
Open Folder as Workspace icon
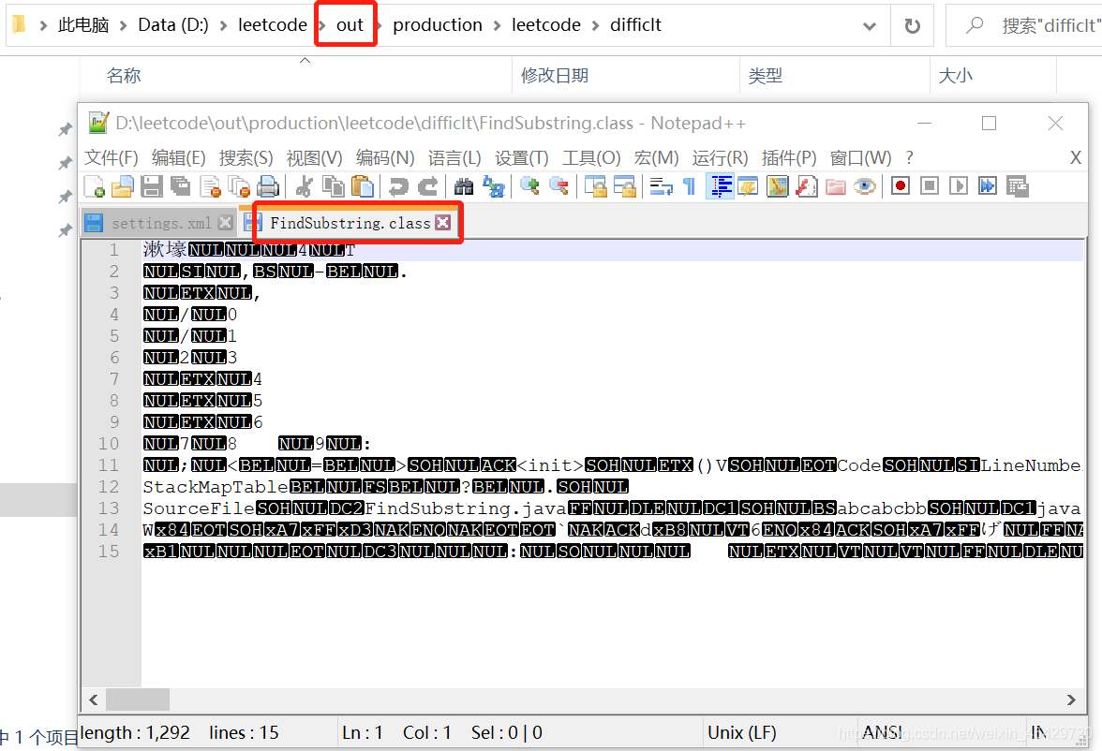pyautogui.click(x=836, y=186)
